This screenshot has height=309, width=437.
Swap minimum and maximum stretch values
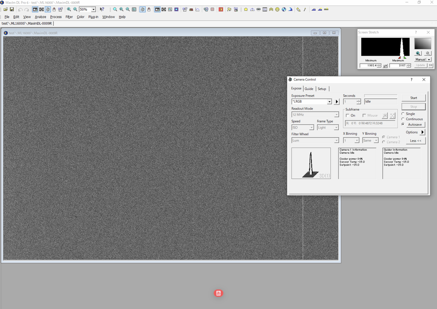(x=385, y=66)
